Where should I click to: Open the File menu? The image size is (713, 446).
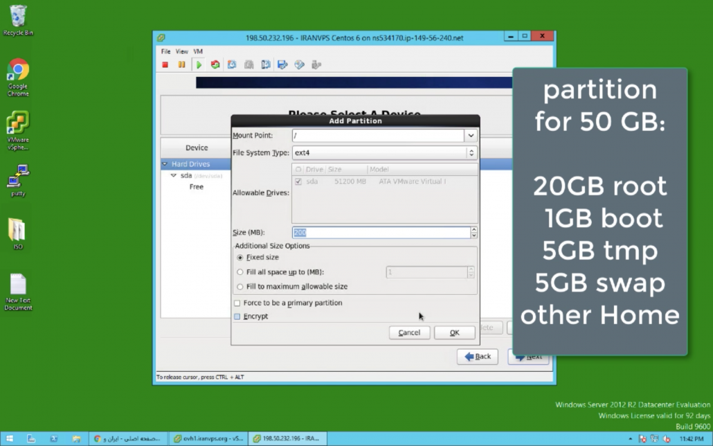165,51
